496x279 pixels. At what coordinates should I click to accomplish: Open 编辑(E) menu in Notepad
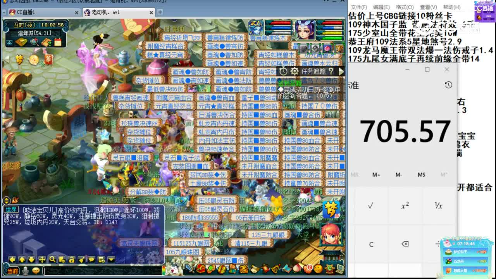[x=381, y=7]
